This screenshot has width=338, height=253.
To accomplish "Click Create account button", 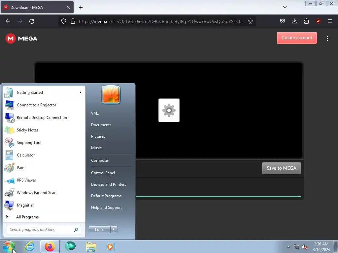I will (297, 38).
